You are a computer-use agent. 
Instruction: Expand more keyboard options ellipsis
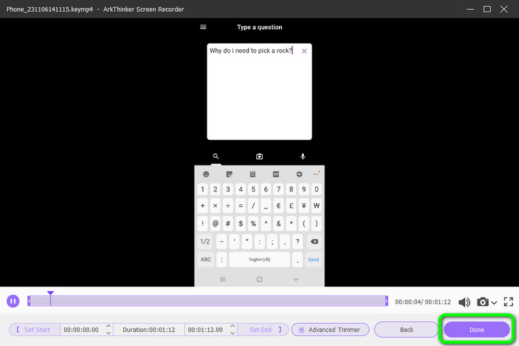click(x=316, y=174)
